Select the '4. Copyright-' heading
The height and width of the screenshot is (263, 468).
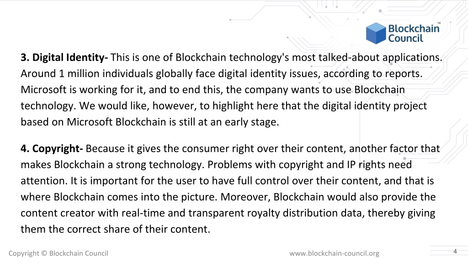tap(52, 149)
